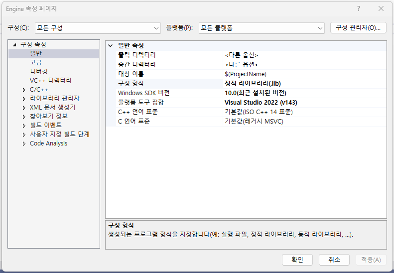The height and width of the screenshot is (273, 394).
Task: Click the 확인 button
Action: click(297, 260)
